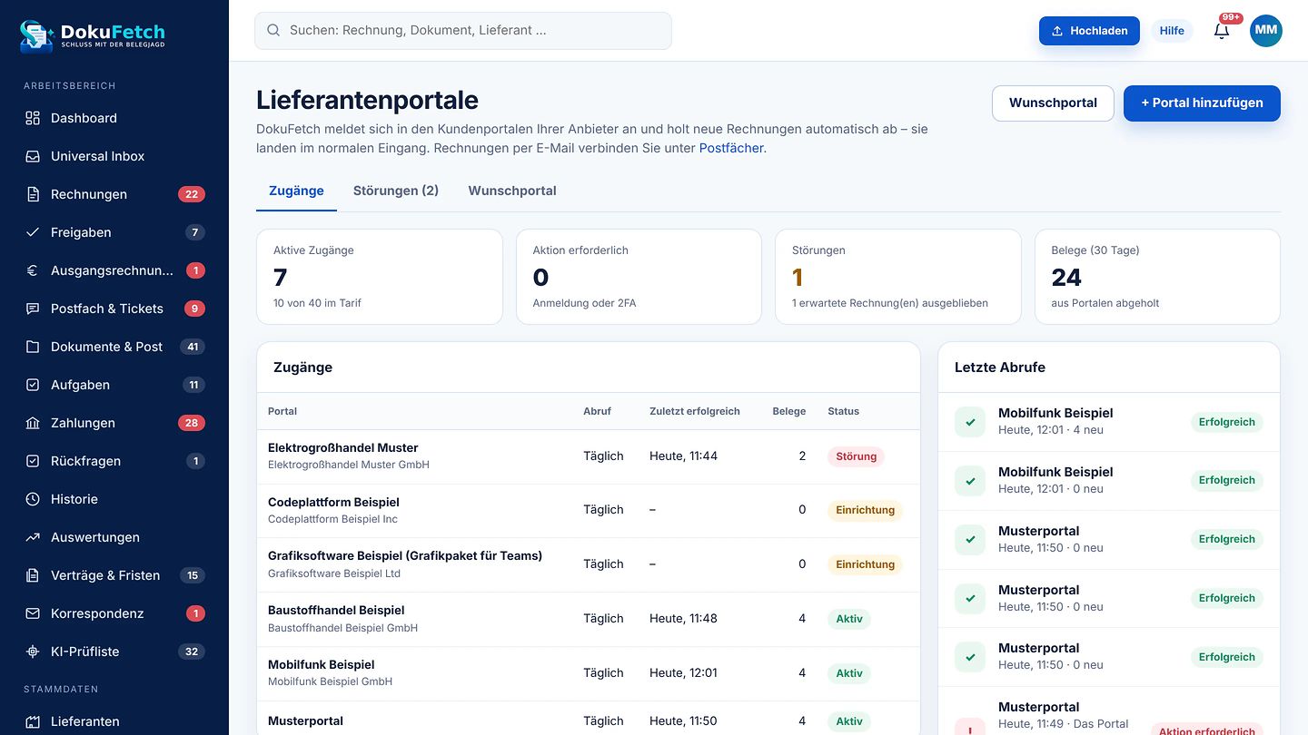Open the MM user avatar menu
1308x735 pixels.
pos(1266,31)
